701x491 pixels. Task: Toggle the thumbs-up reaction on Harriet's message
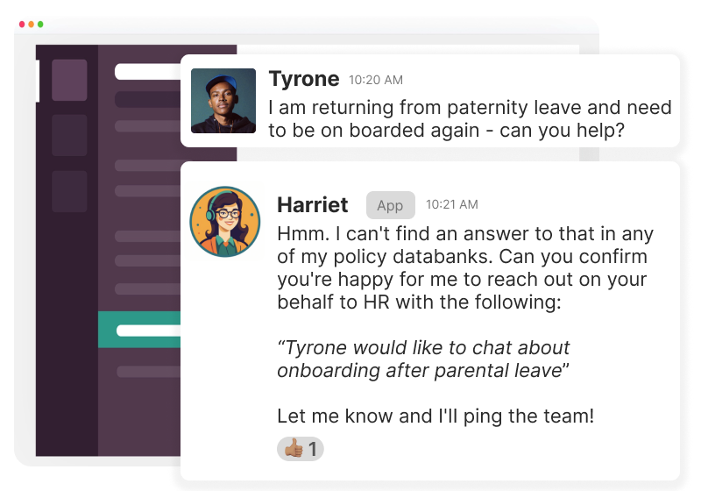pos(301,450)
